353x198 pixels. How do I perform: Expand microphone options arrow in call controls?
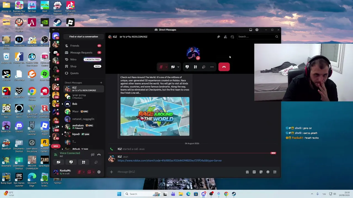pyautogui.click(x=166, y=67)
